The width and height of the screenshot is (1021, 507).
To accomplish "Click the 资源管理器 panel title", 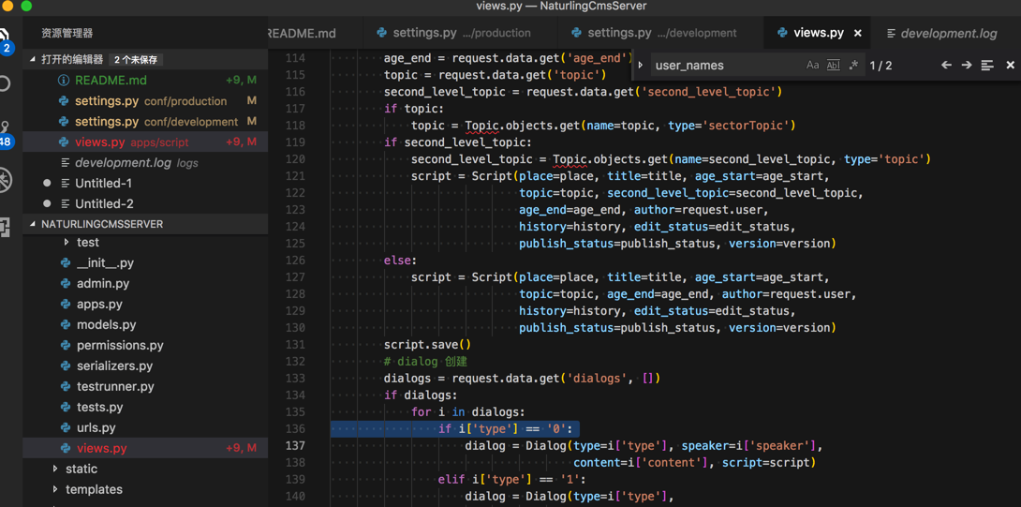I will (67, 33).
